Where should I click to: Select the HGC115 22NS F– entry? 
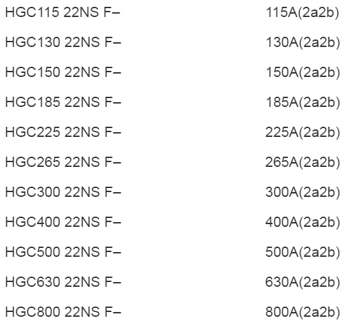pos(63,12)
